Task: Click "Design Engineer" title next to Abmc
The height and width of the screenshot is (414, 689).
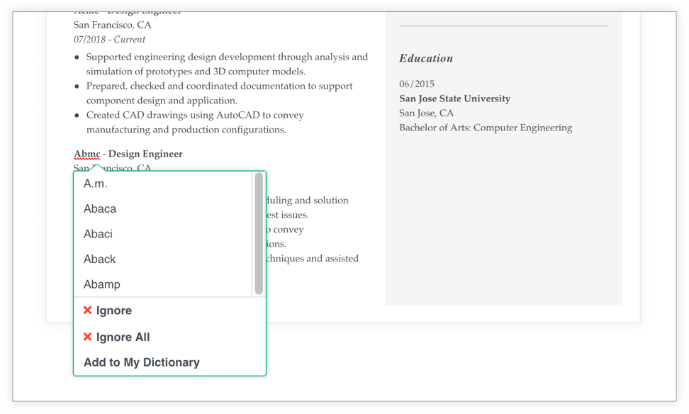Action: coord(145,154)
